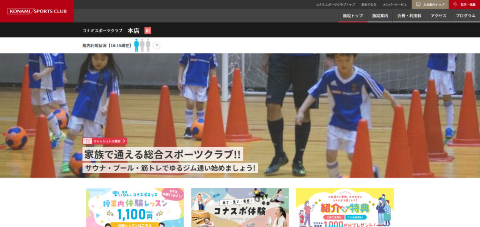Open the 施設案内 menu item
Viewport: 480px width, 227px height.
[380, 16]
